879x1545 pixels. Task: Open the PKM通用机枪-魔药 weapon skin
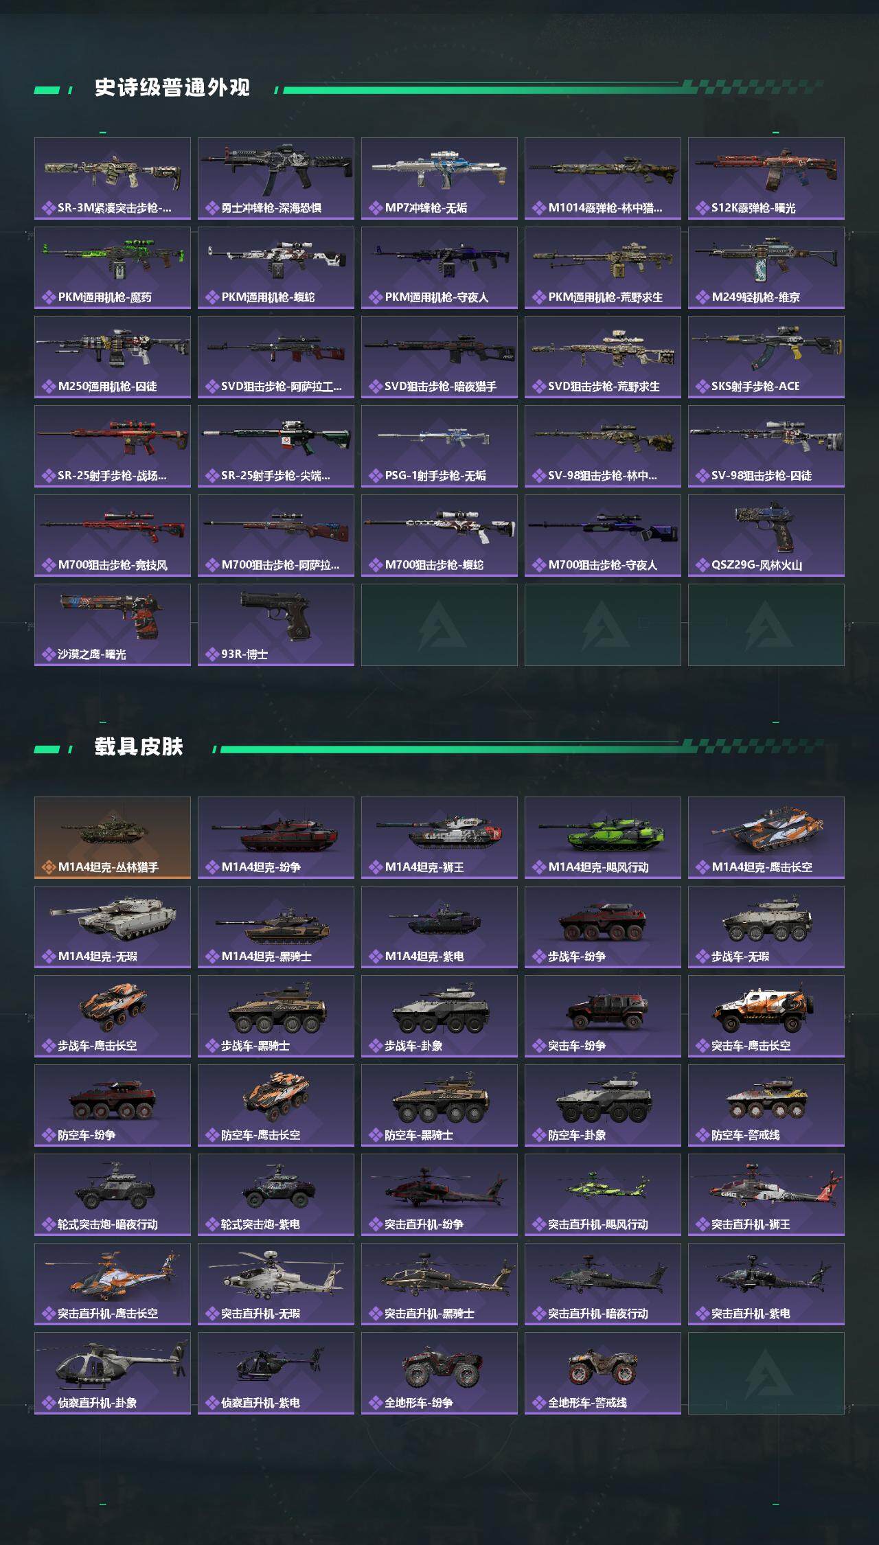point(113,268)
